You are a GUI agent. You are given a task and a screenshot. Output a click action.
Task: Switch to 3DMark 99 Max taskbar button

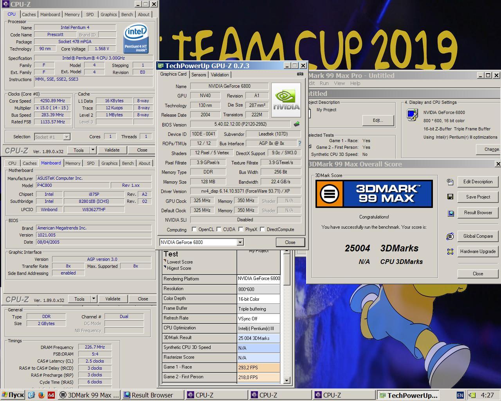(x=89, y=395)
